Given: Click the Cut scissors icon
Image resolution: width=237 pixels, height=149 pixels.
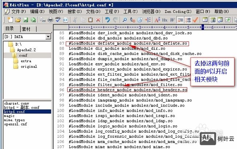Looking at the screenshot, I should (x=75, y=20).
